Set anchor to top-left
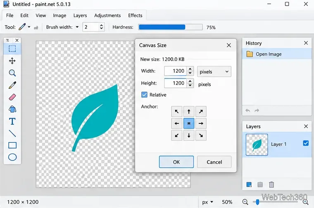The image size is (314, 208). point(177,111)
